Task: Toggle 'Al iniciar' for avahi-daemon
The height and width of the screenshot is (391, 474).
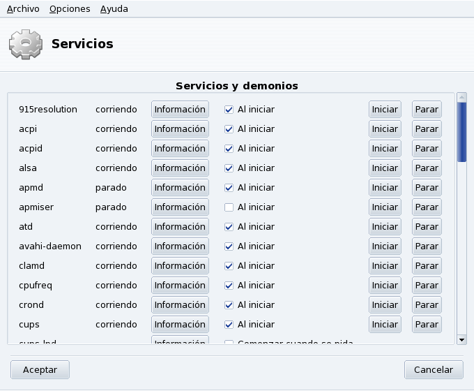Action: click(x=228, y=246)
